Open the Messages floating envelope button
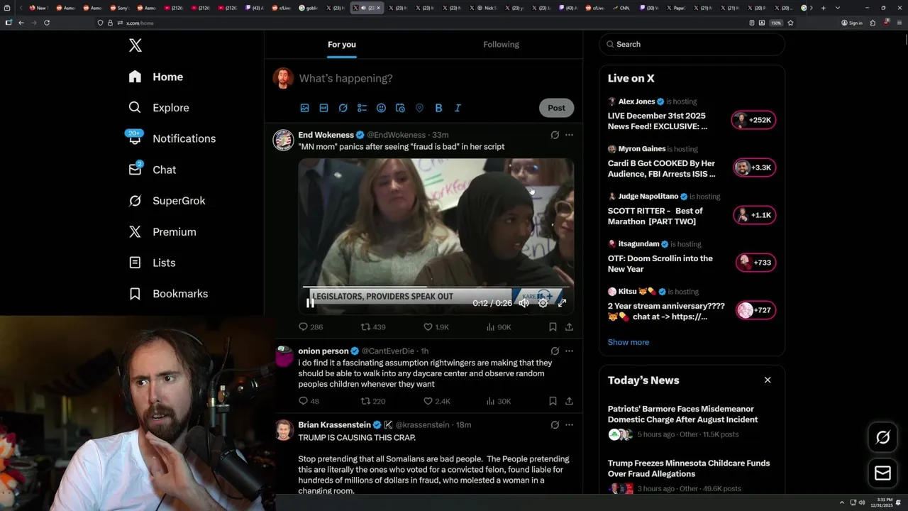Viewport: 908px width, 511px height. point(883,473)
